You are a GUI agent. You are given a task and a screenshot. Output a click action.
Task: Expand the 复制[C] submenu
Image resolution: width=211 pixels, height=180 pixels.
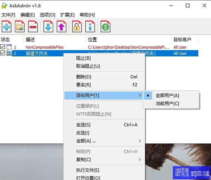click(x=104, y=159)
